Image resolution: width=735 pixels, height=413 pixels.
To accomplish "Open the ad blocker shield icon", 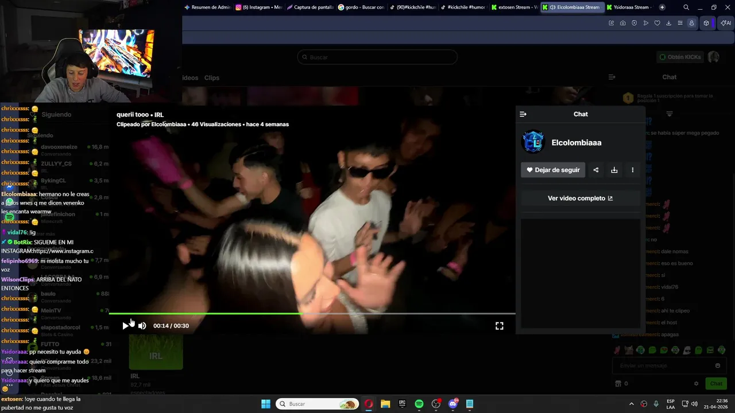I will 634,23.
